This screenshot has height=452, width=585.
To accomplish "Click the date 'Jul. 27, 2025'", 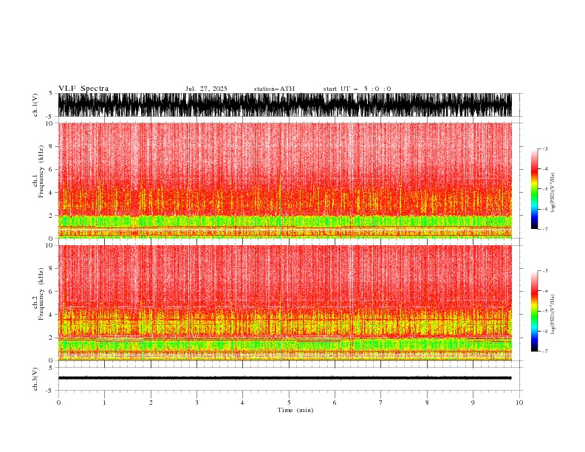I will coord(206,89).
